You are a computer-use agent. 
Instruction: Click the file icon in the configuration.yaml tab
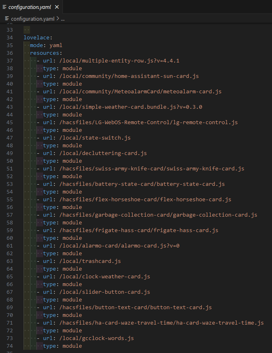(x=4, y=7)
